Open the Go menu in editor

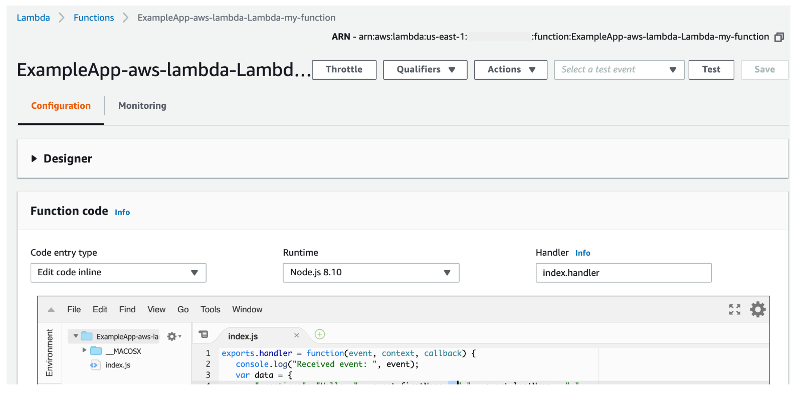tap(183, 310)
